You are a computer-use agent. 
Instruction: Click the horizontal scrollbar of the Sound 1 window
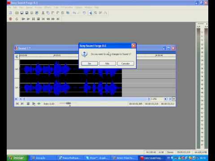(86, 99)
